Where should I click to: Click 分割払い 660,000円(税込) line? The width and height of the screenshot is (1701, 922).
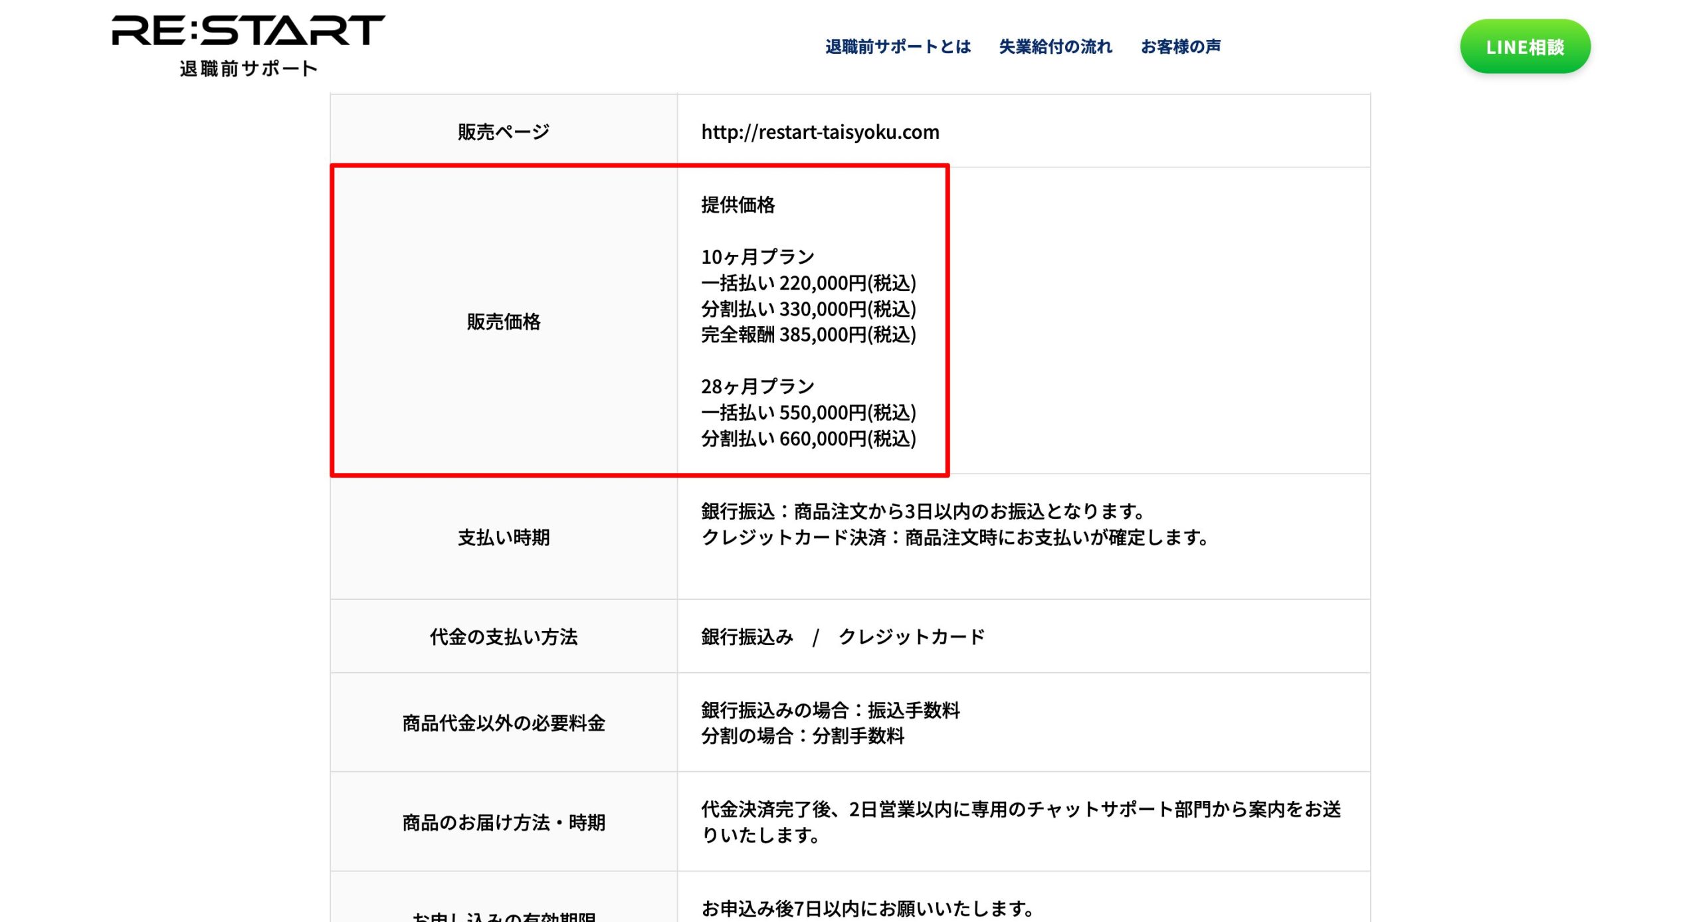[809, 438]
